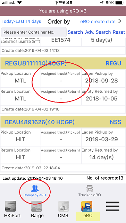The height and width of the screenshot is (223, 126).
Task: Expand the eRO create date chevron
Action: tap(120, 21)
